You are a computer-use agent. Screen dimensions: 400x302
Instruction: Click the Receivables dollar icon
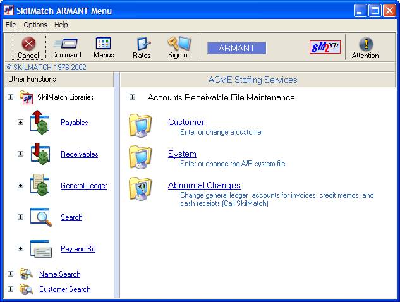point(40,154)
